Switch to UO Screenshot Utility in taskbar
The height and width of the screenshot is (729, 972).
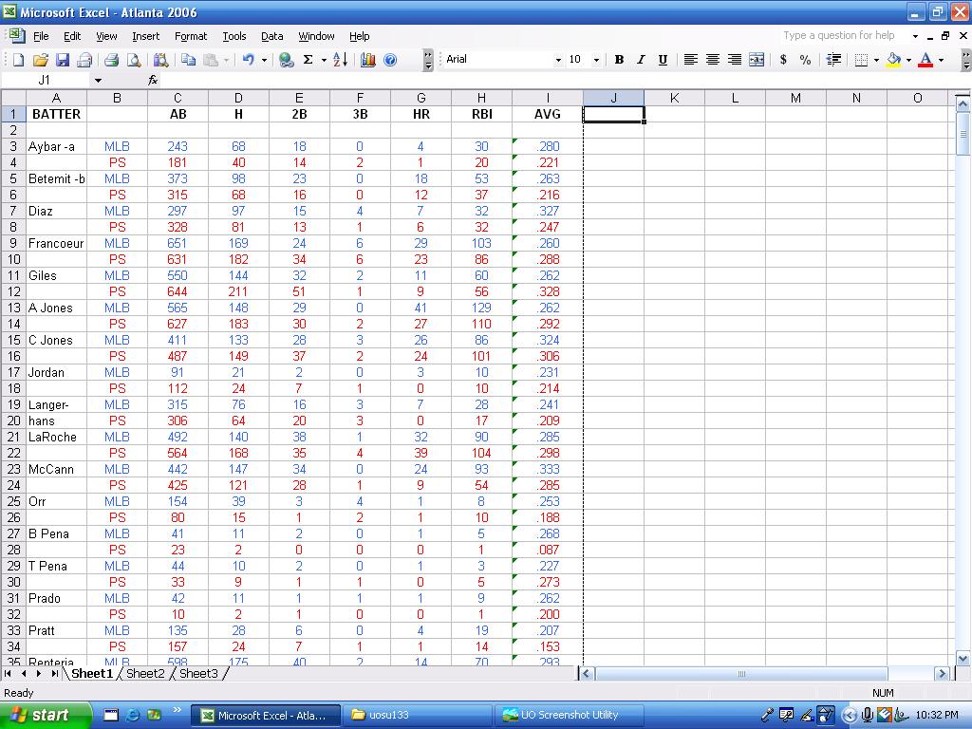click(x=570, y=715)
